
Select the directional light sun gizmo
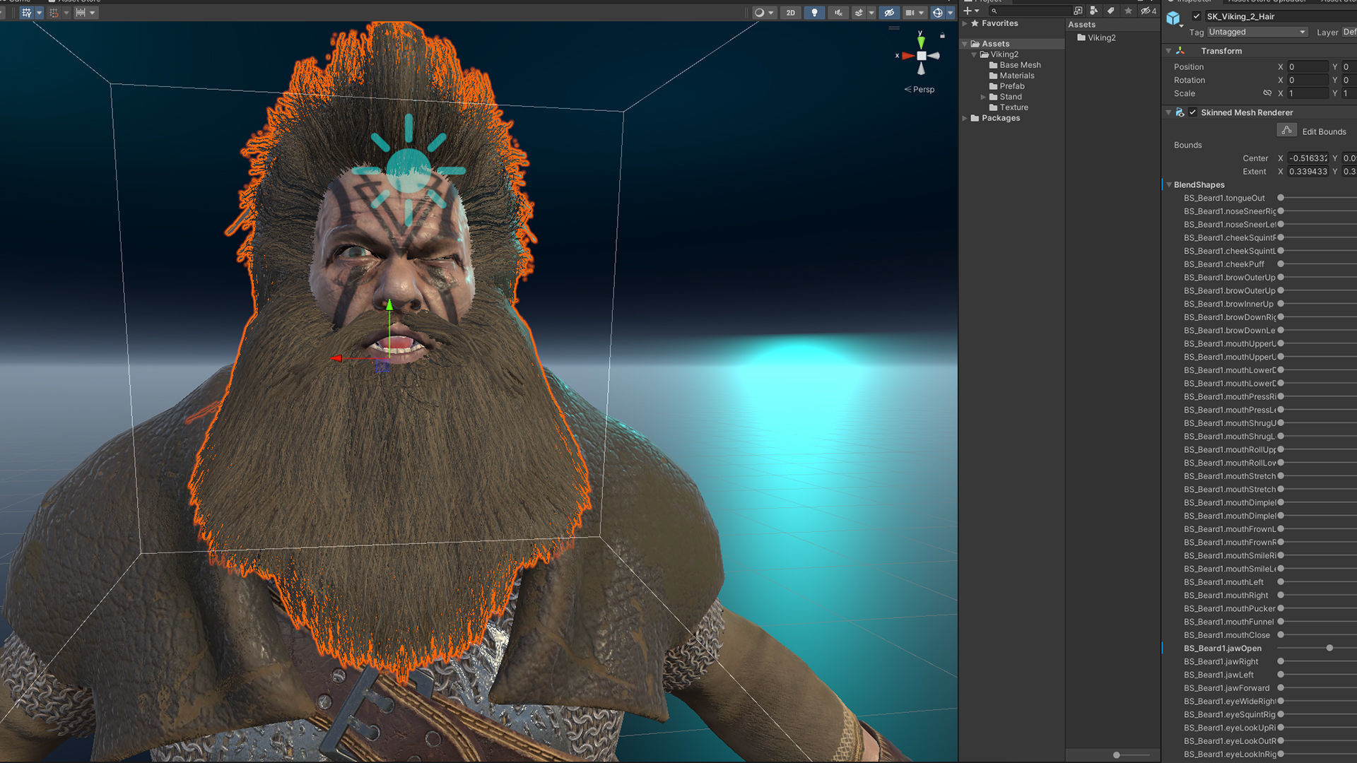pos(409,170)
